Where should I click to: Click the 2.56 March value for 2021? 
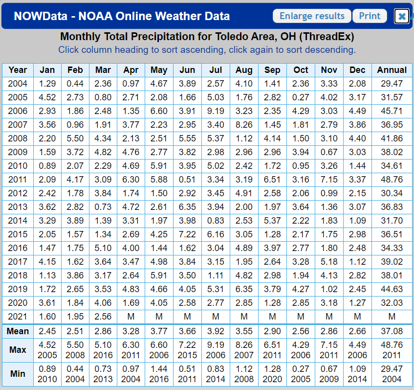click(103, 317)
